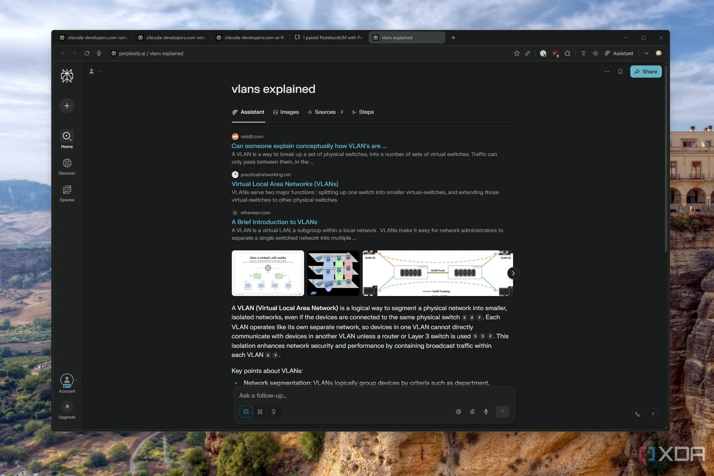
Task: Expand the Account menu chevron
Action: 76,380
